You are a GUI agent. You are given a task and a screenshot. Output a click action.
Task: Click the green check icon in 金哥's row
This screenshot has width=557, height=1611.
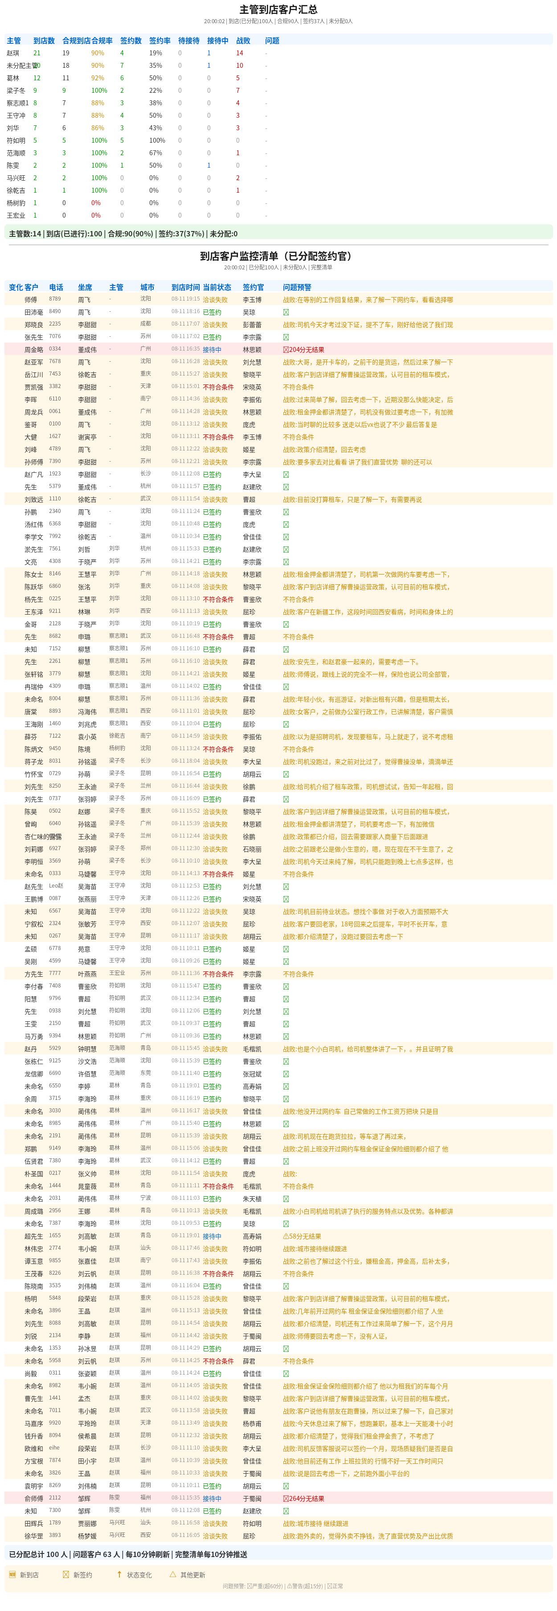pyautogui.click(x=287, y=624)
